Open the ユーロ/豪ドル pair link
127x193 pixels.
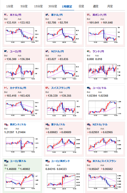[18, 161]
